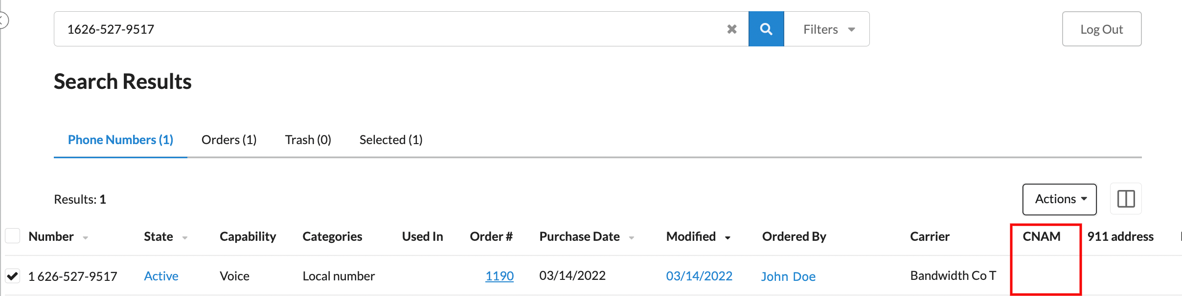
Task: Uncheck the 1 626-527-9517 row checkbox
Action: pos(13,276)
